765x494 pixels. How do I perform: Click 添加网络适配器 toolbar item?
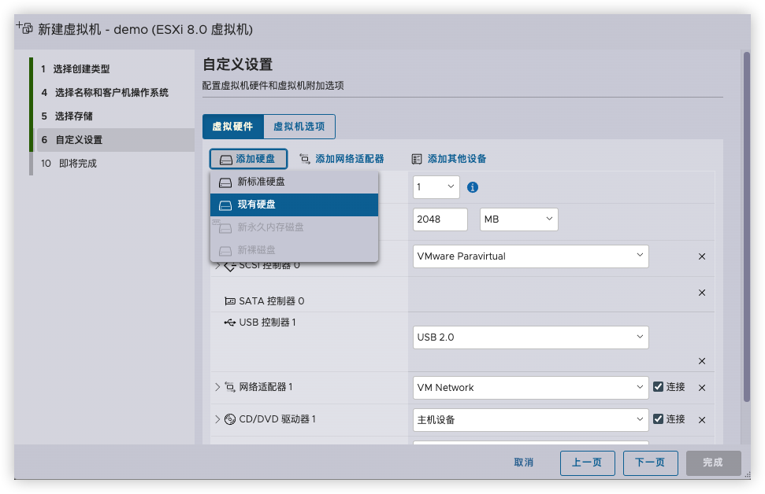[342, 159]
